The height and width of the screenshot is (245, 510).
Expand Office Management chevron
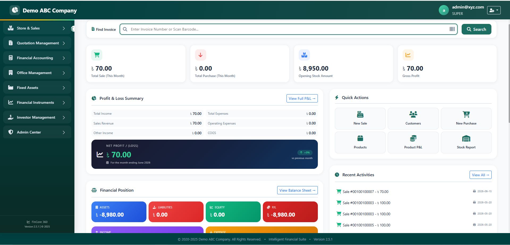pyautogui.click(x=64, y=73)
